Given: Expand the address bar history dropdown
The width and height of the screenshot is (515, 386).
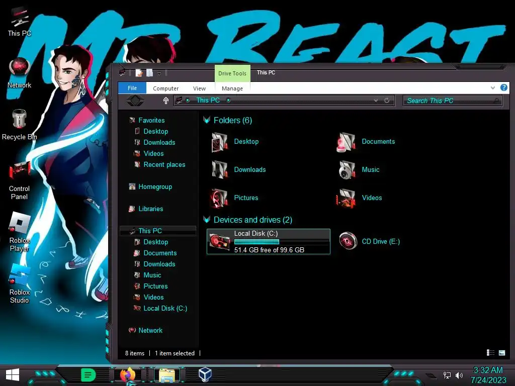Looking at the screenshot, I should tap(376, 101).
